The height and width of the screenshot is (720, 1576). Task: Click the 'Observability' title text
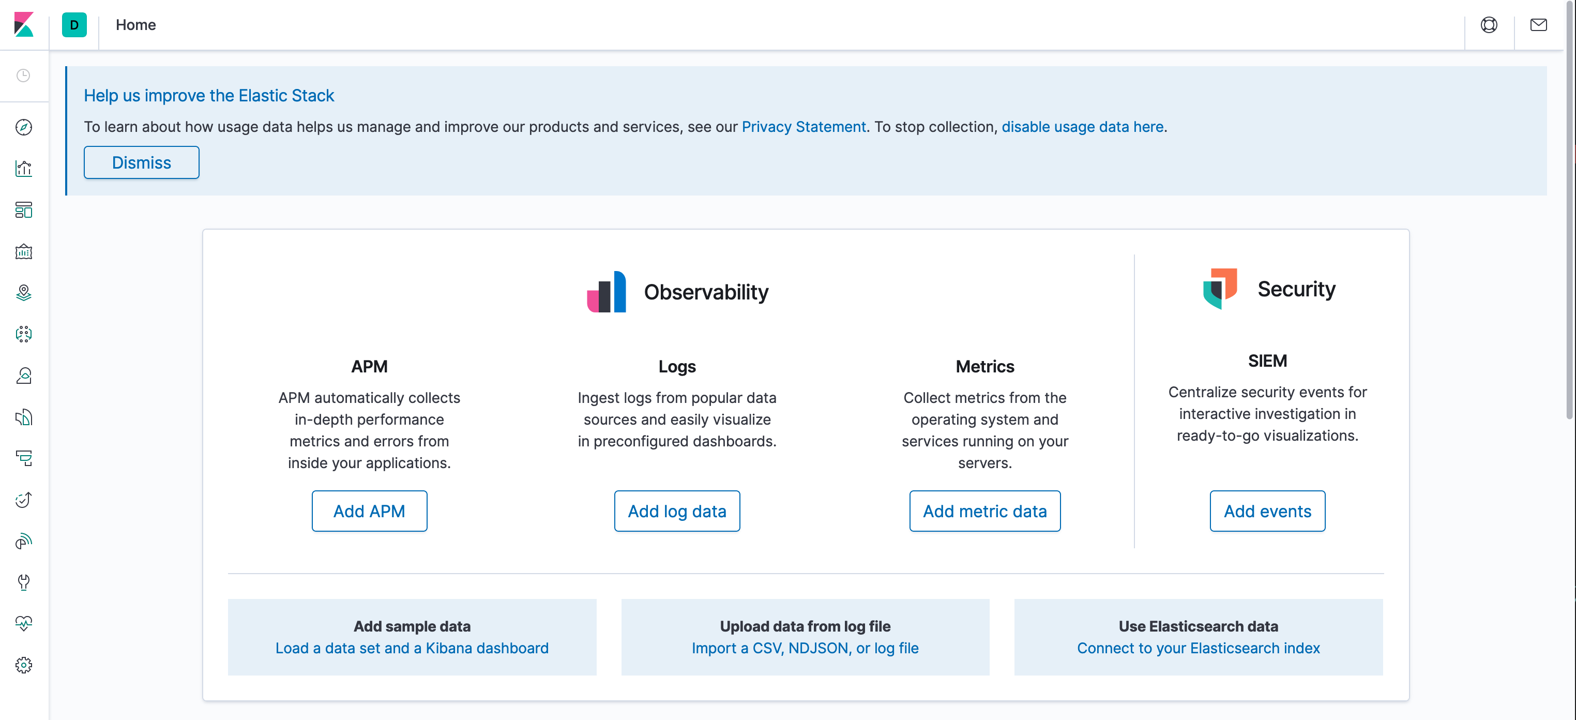[706, 292]
